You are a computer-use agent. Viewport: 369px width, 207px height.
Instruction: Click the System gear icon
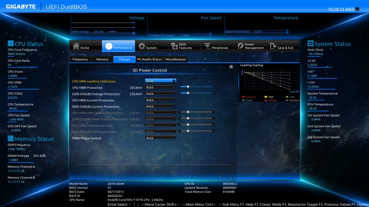(142, 46)
